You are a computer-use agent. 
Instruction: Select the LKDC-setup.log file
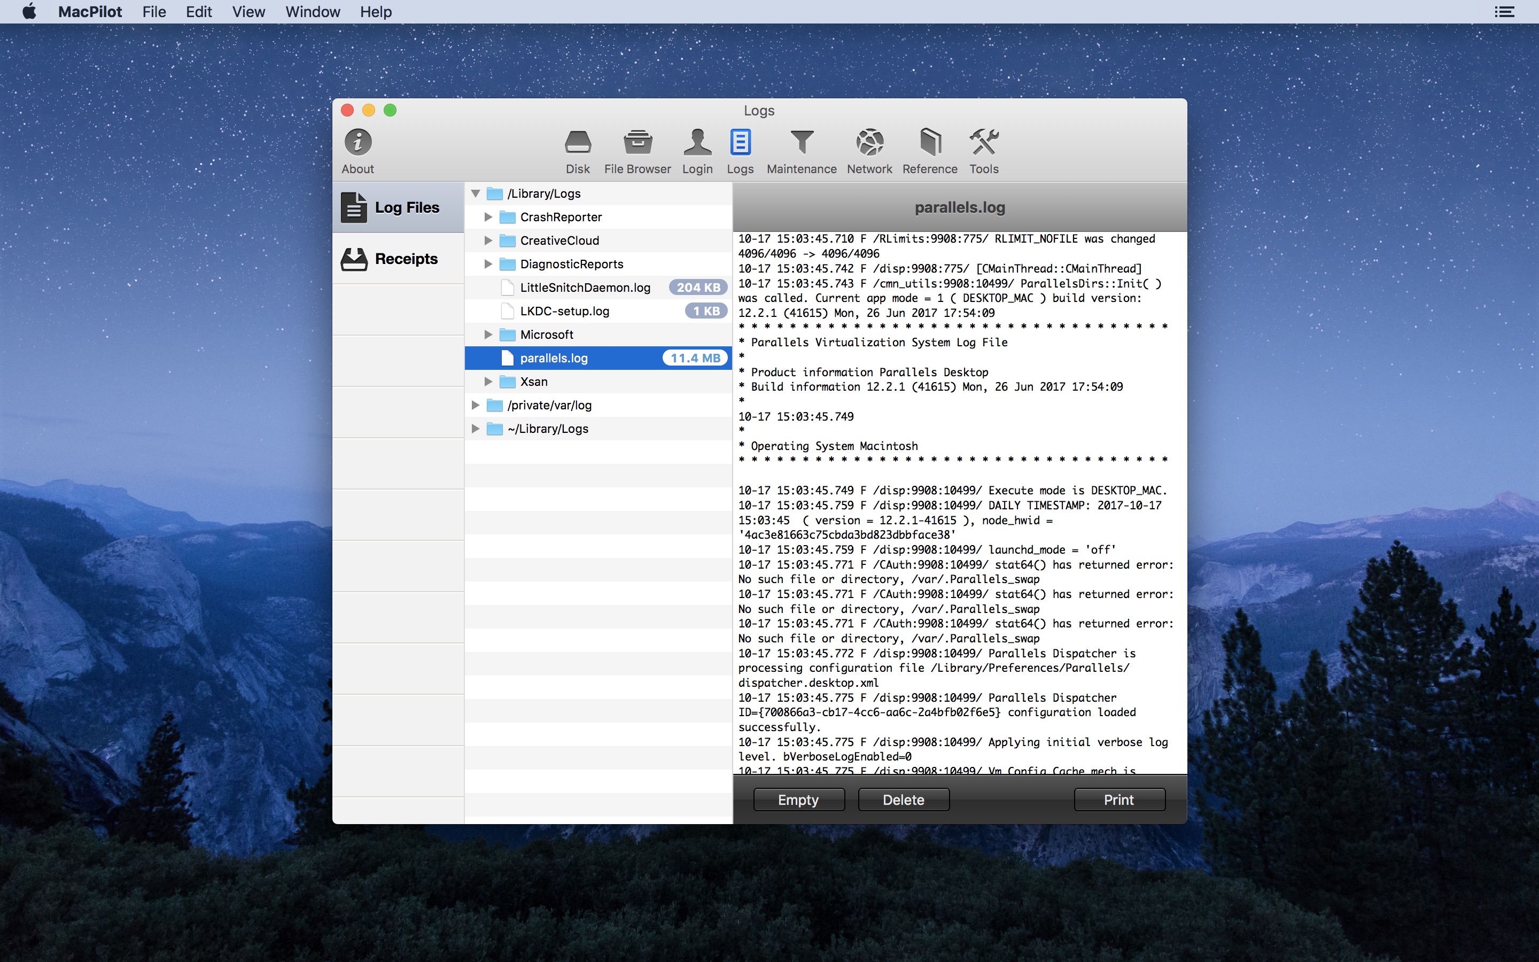pos(598,311)
